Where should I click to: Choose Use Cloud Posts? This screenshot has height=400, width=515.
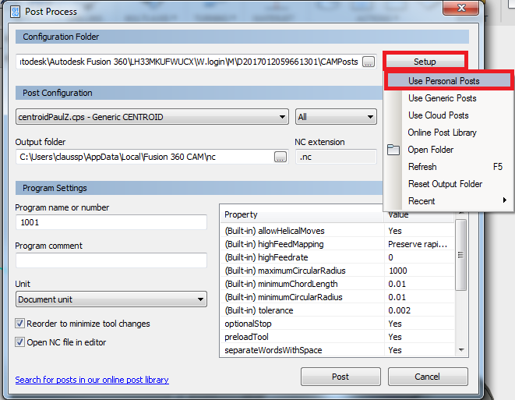(448, 115)
